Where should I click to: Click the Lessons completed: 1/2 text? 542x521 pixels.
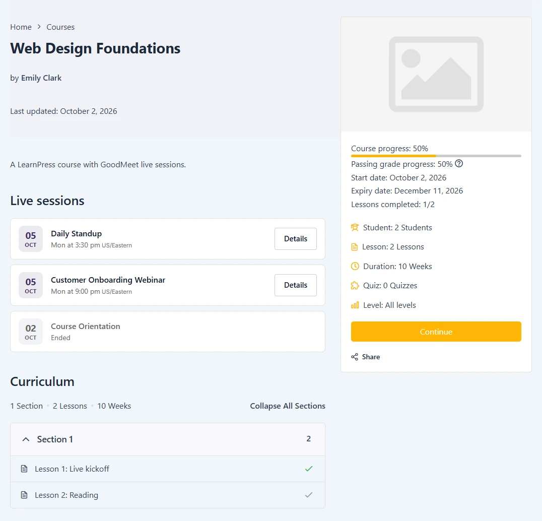point(393,205)
